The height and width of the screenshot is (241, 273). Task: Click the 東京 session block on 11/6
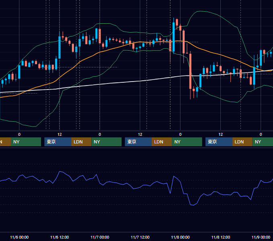point(58,142)
